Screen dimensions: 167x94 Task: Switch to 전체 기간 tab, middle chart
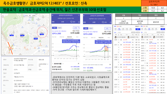pos(93,38)
